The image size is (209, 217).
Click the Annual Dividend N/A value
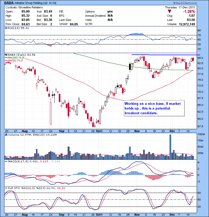[x=110, y=16]
